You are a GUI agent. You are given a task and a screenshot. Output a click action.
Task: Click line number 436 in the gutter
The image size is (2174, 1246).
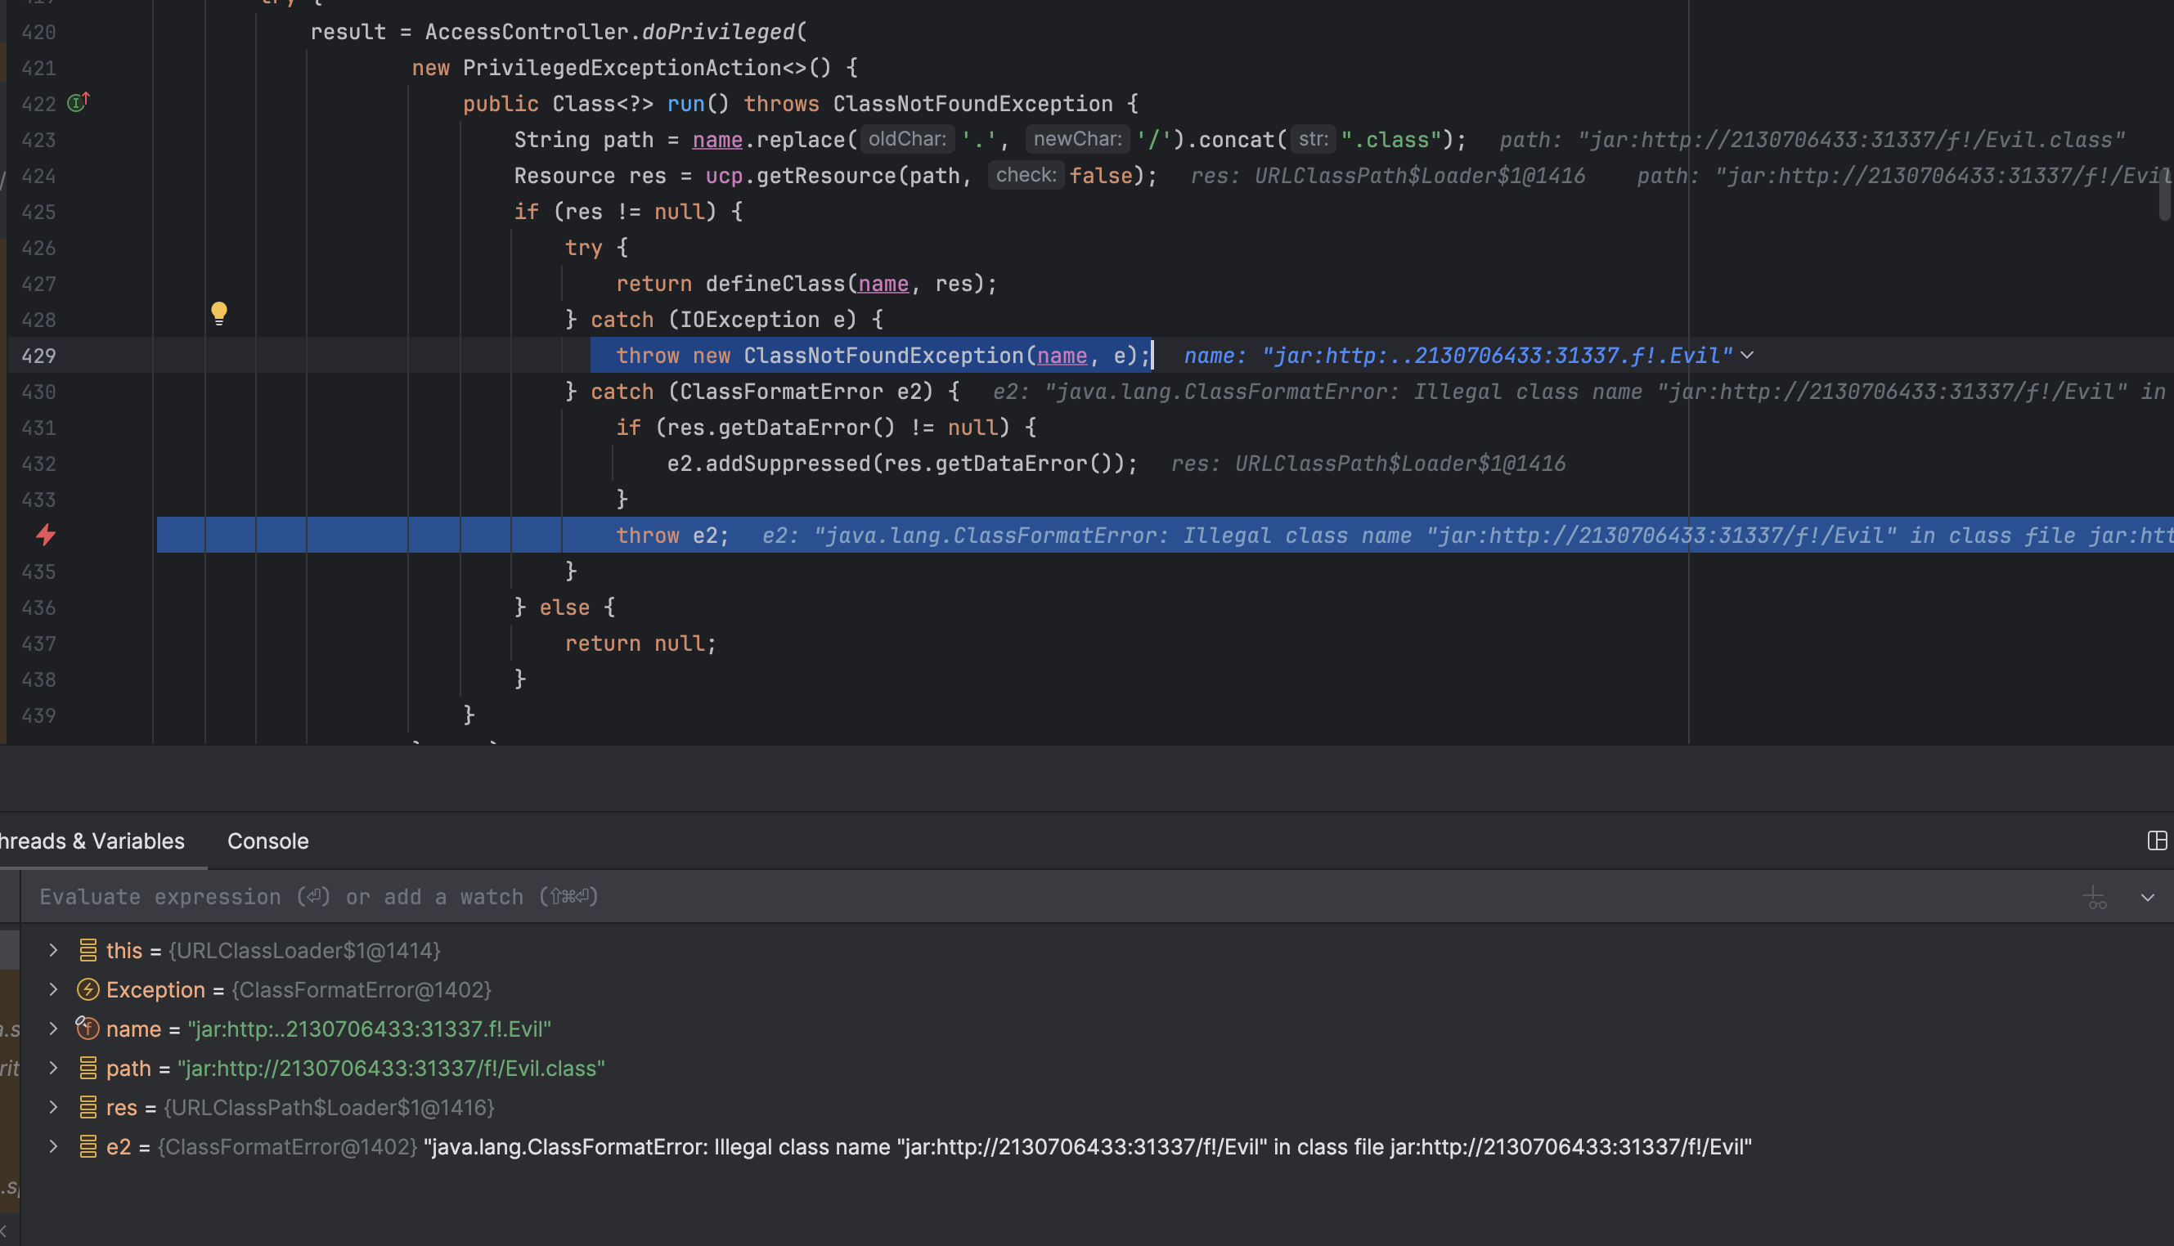(38, 607)
